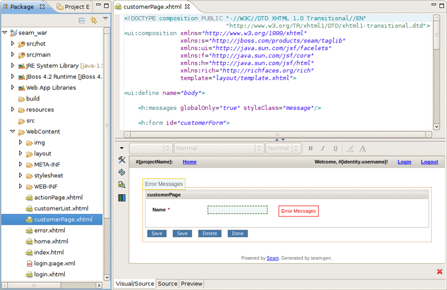This screenshot has width=447, height=290.
Task: Switch to Visual/Source tab
Action: coord(135,284)
